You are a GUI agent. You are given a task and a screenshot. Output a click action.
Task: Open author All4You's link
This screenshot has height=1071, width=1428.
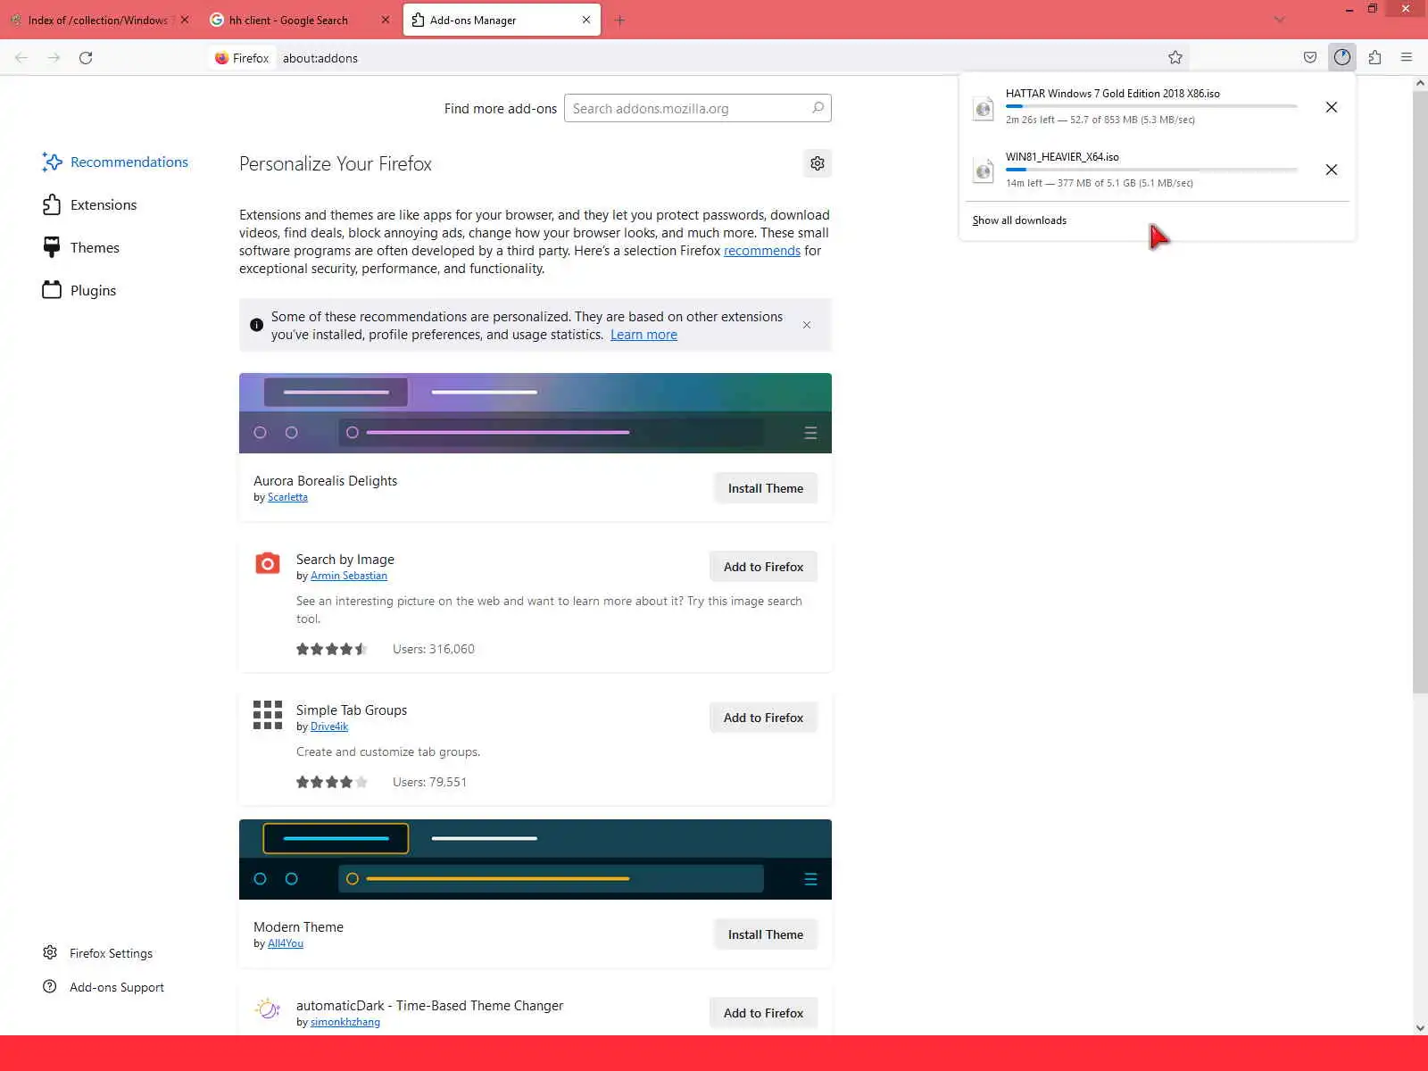286,943
